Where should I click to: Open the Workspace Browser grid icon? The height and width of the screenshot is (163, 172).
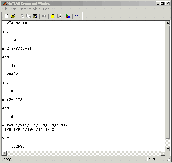53,16
